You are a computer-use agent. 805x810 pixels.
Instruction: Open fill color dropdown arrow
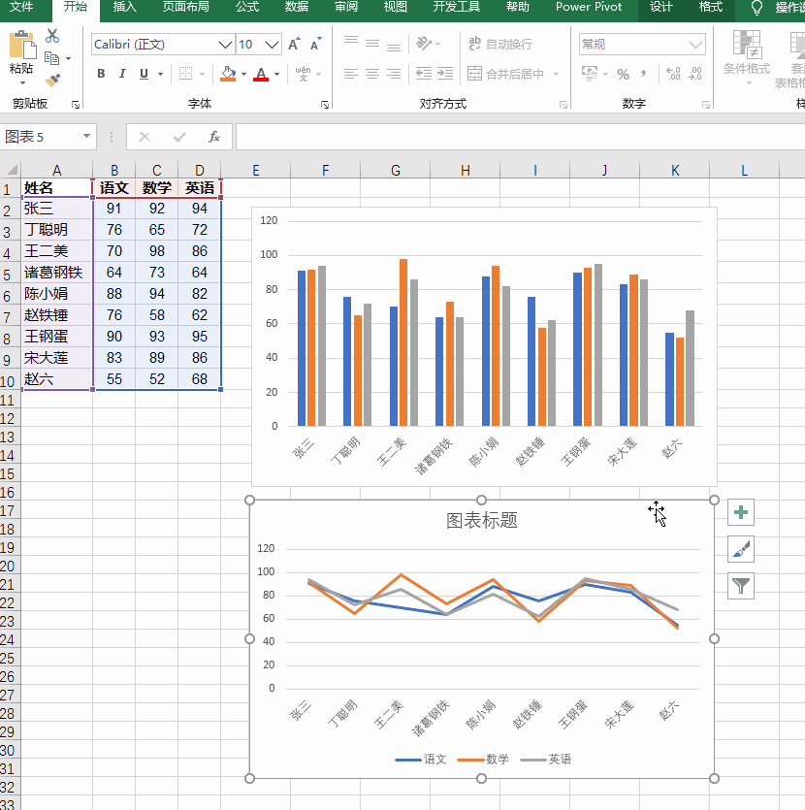[x=243, y=75]
